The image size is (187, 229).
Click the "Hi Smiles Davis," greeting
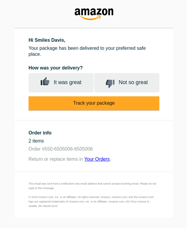[47, 40]
